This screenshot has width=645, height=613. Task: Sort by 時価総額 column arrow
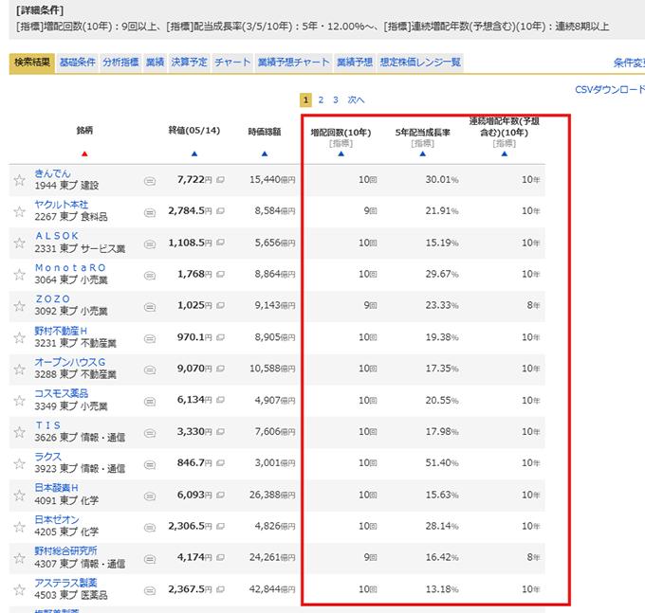pos(265,153)
